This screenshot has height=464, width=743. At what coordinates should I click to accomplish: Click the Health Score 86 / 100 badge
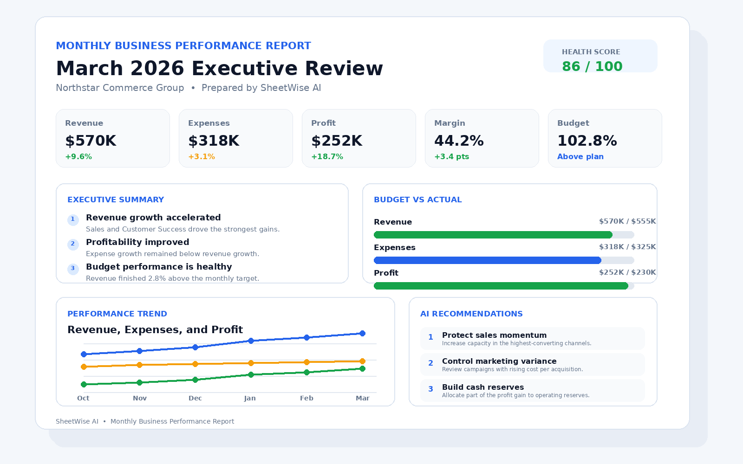[600, 56]
